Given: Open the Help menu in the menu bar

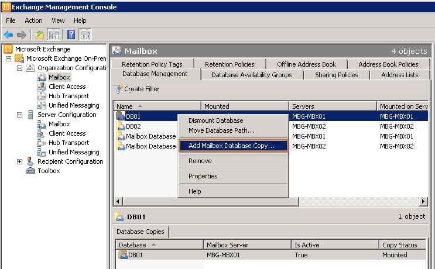Looking at the screenshot, I should point(80,20).
